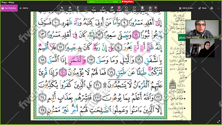Viewport: 222px width, 125px height.
Task: Redo the annotation
Action: (x=135, y=8)
